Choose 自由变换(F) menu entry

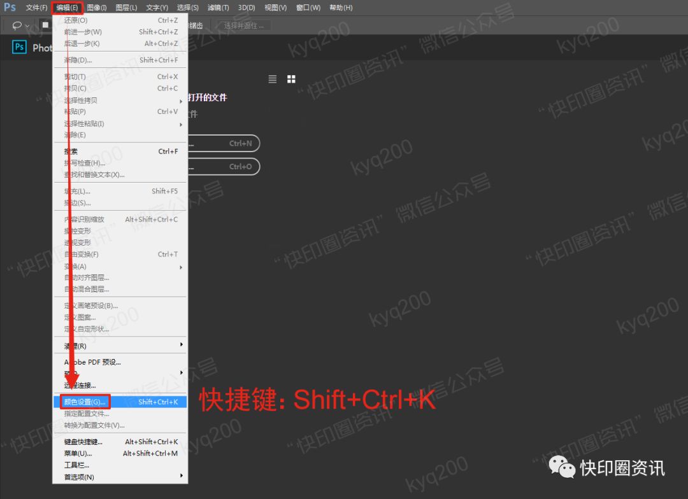pyautogui.click(x=120, y=255)
